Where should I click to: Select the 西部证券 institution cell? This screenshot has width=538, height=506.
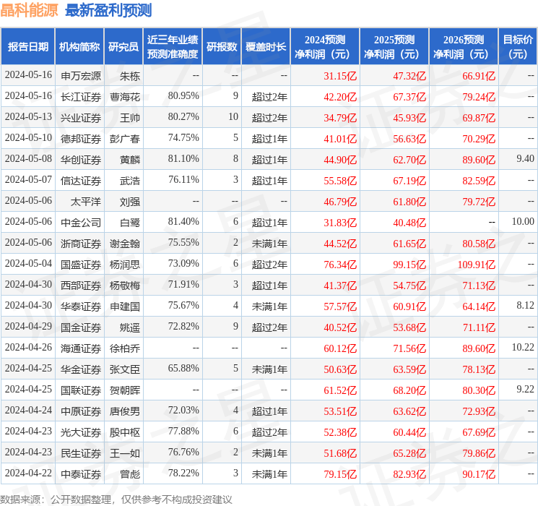[x=81, y=286]
